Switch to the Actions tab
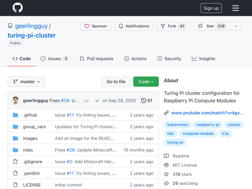 135,59
